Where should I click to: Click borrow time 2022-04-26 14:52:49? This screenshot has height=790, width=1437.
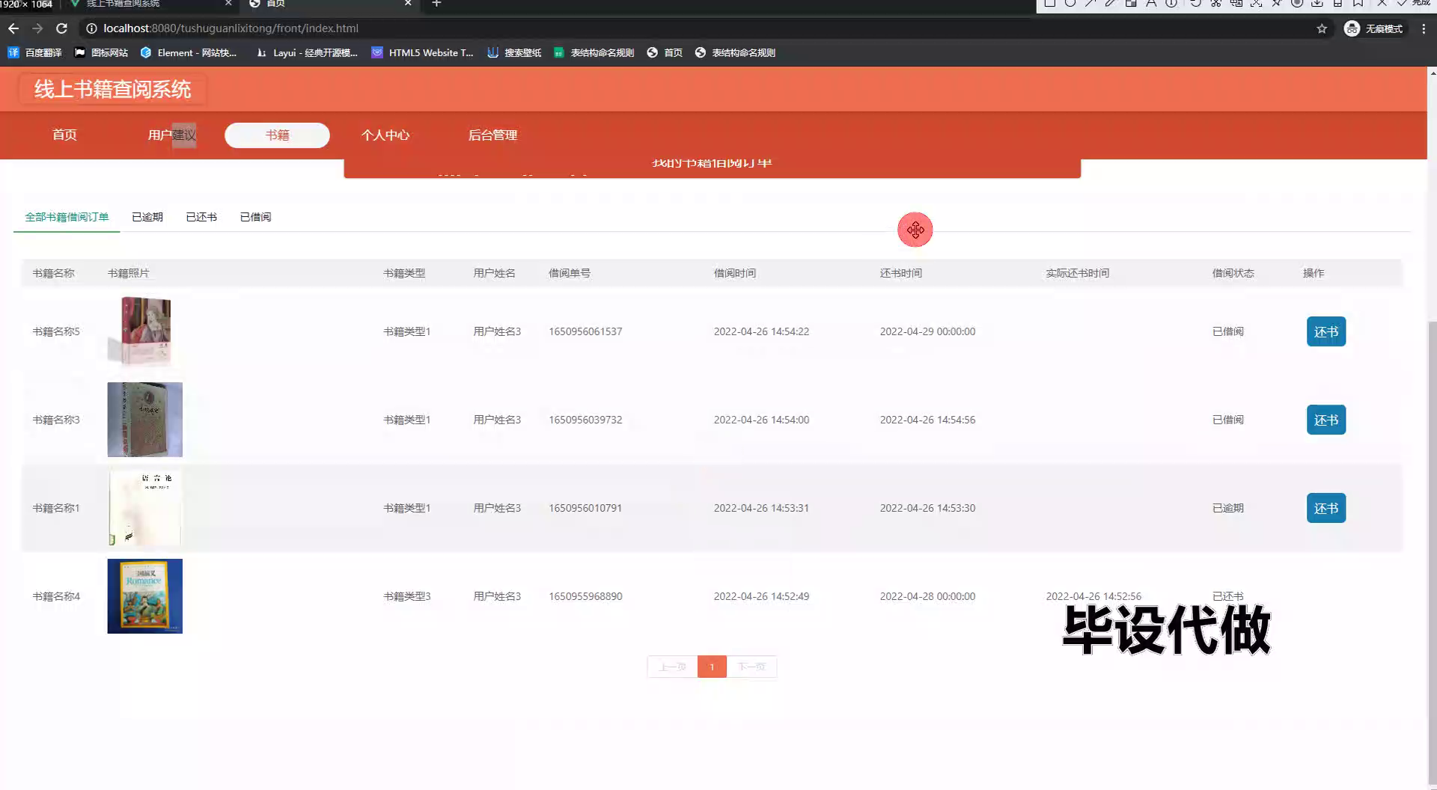pos(761,596)
